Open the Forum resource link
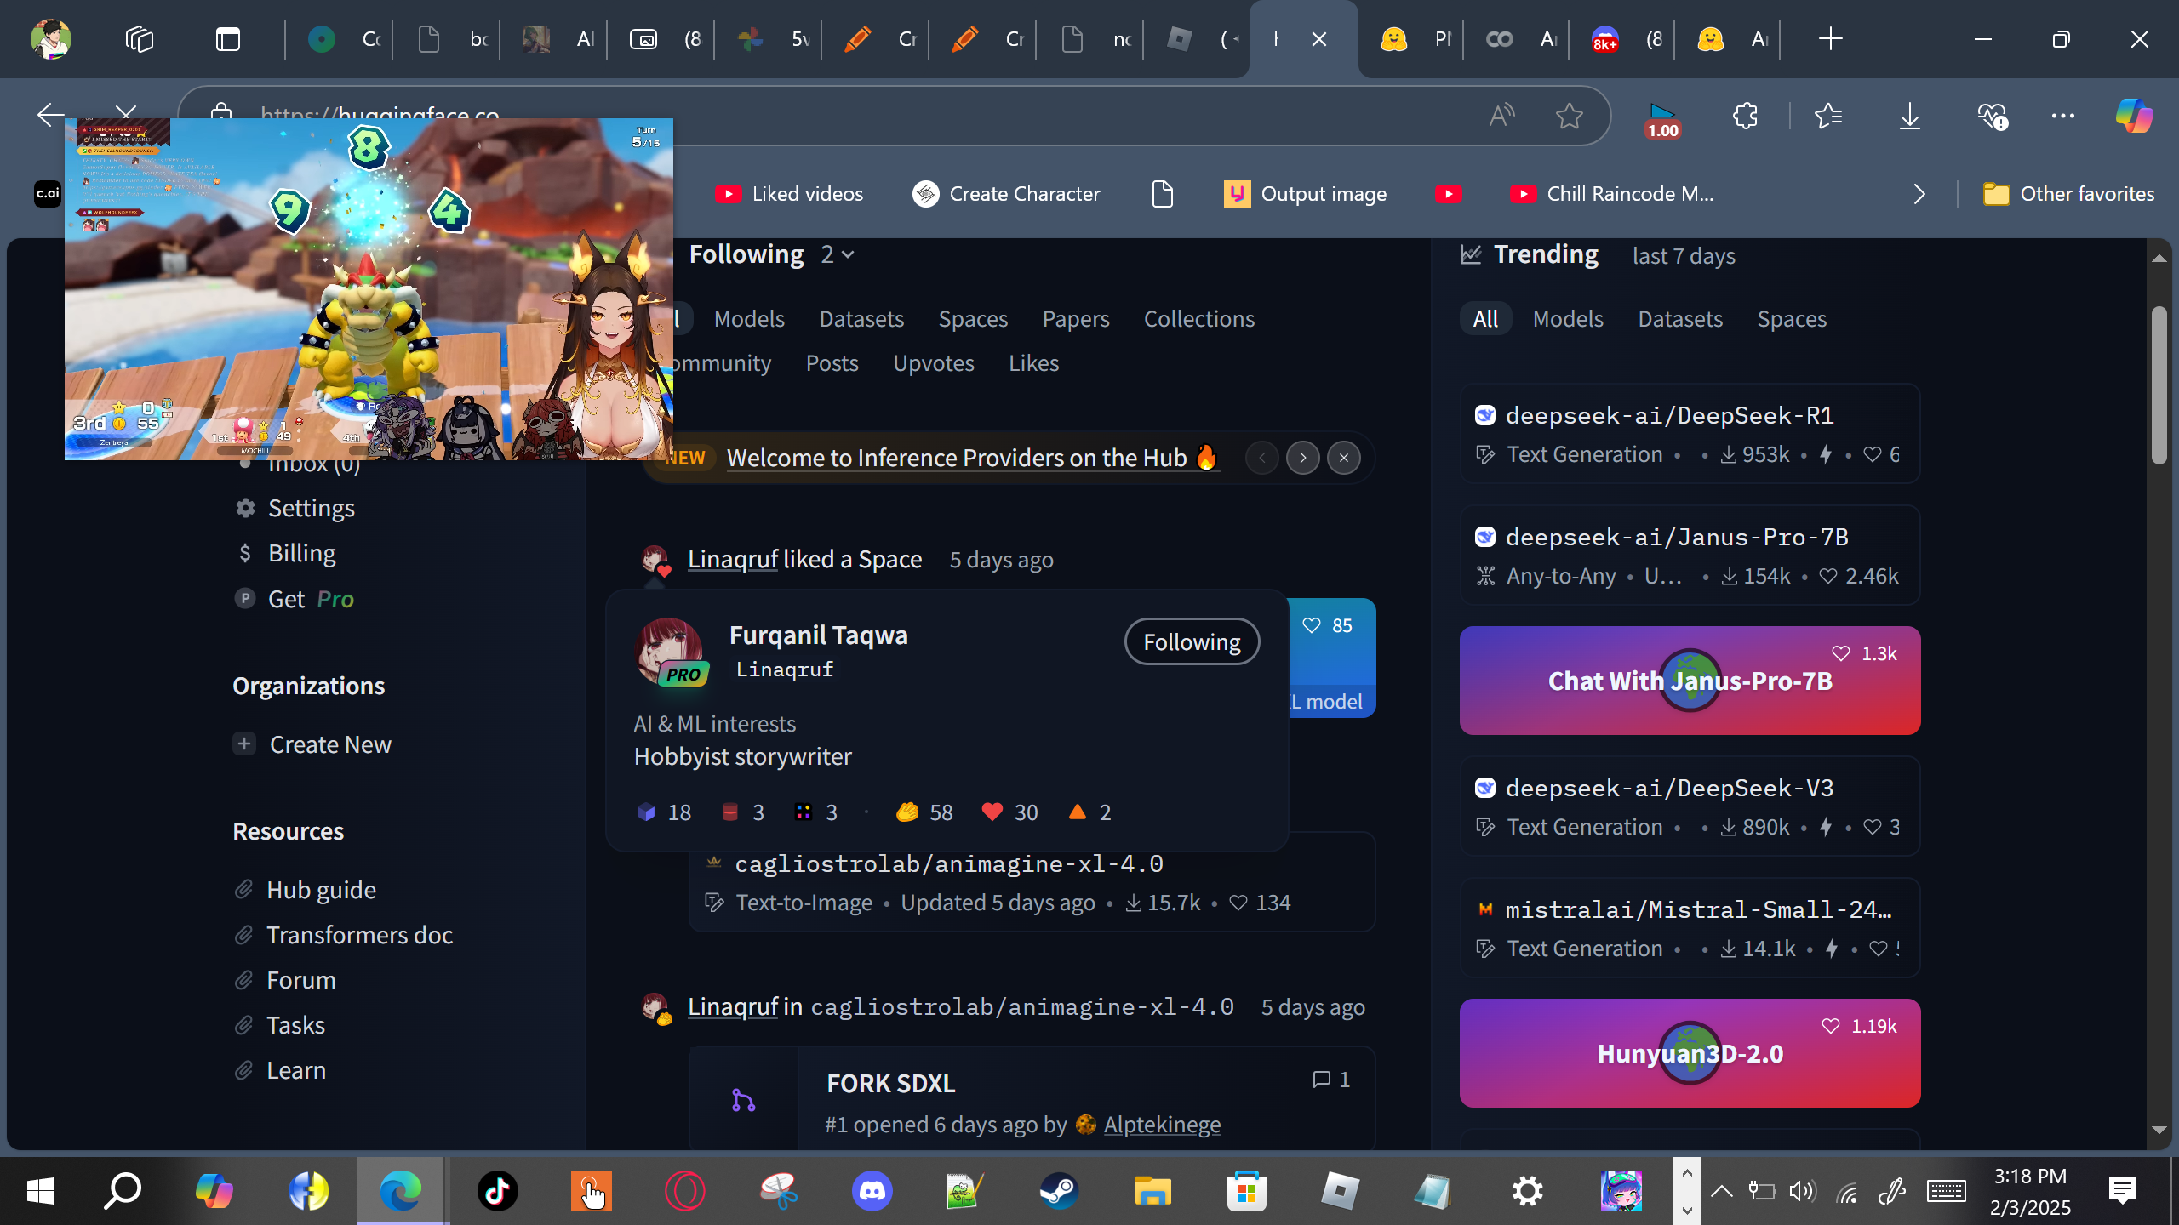 pos(285,980)
